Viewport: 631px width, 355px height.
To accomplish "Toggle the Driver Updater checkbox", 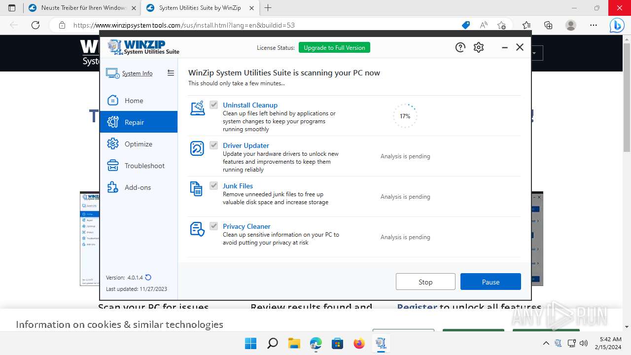I will tap(213, 145).
